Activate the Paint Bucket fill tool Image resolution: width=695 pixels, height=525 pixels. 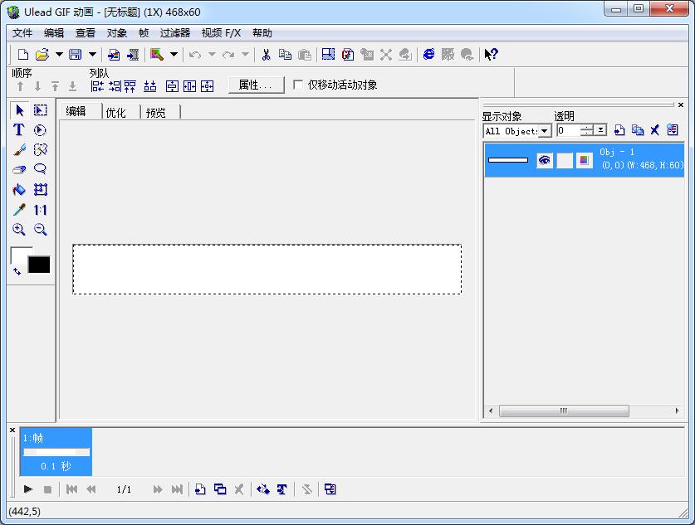(x=18, y=190)
